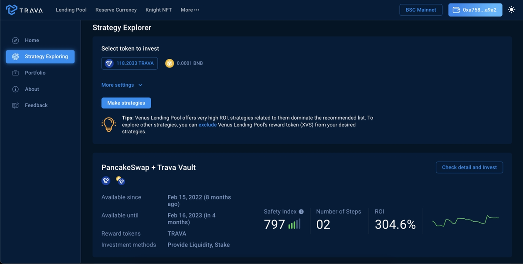The height and width of the screenshot is (264, 523).
Task: Select 118.2033 TRAVA token option
Action: 129,63
